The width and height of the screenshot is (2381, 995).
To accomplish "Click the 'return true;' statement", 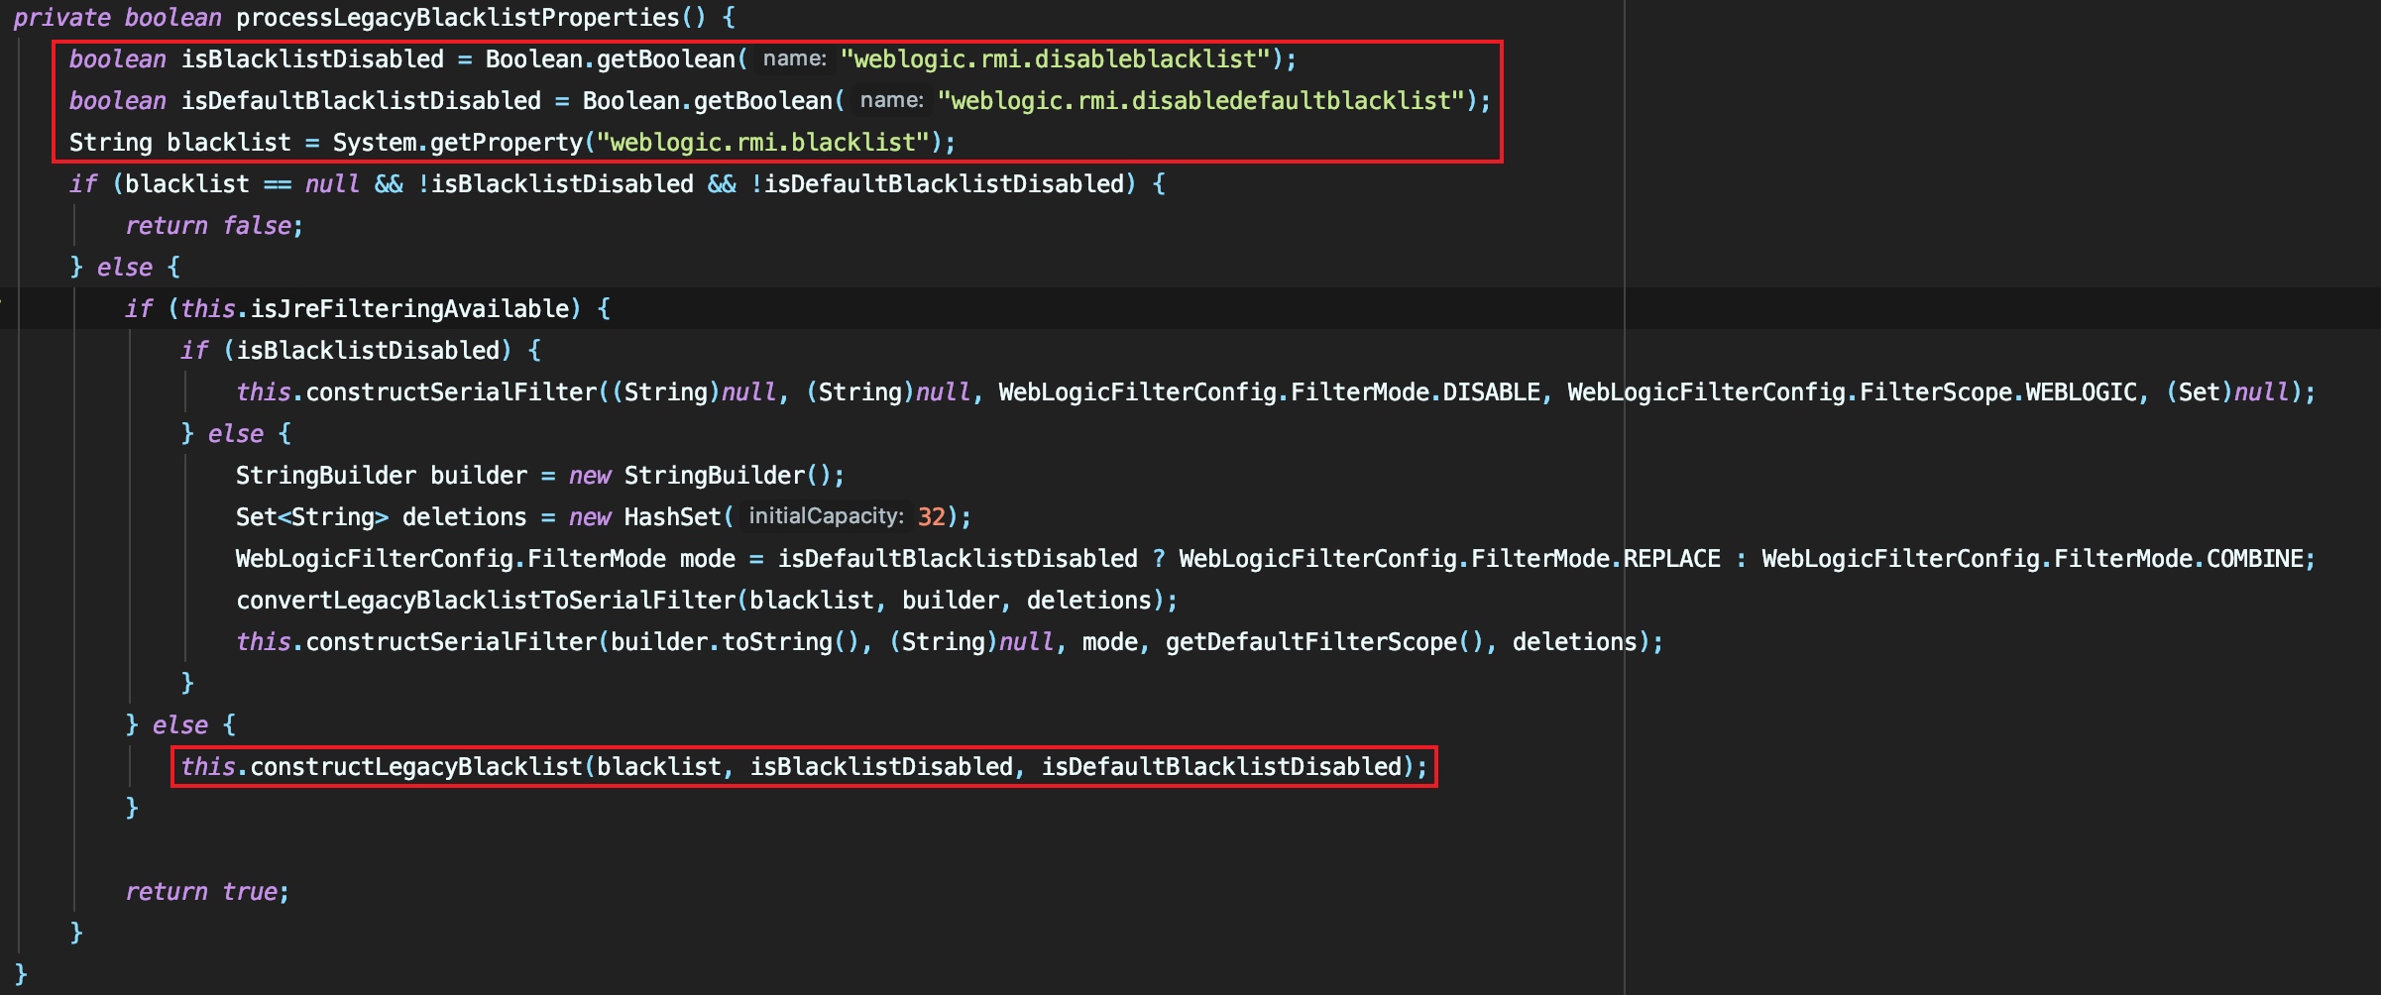I will click(x=207, y=892).
